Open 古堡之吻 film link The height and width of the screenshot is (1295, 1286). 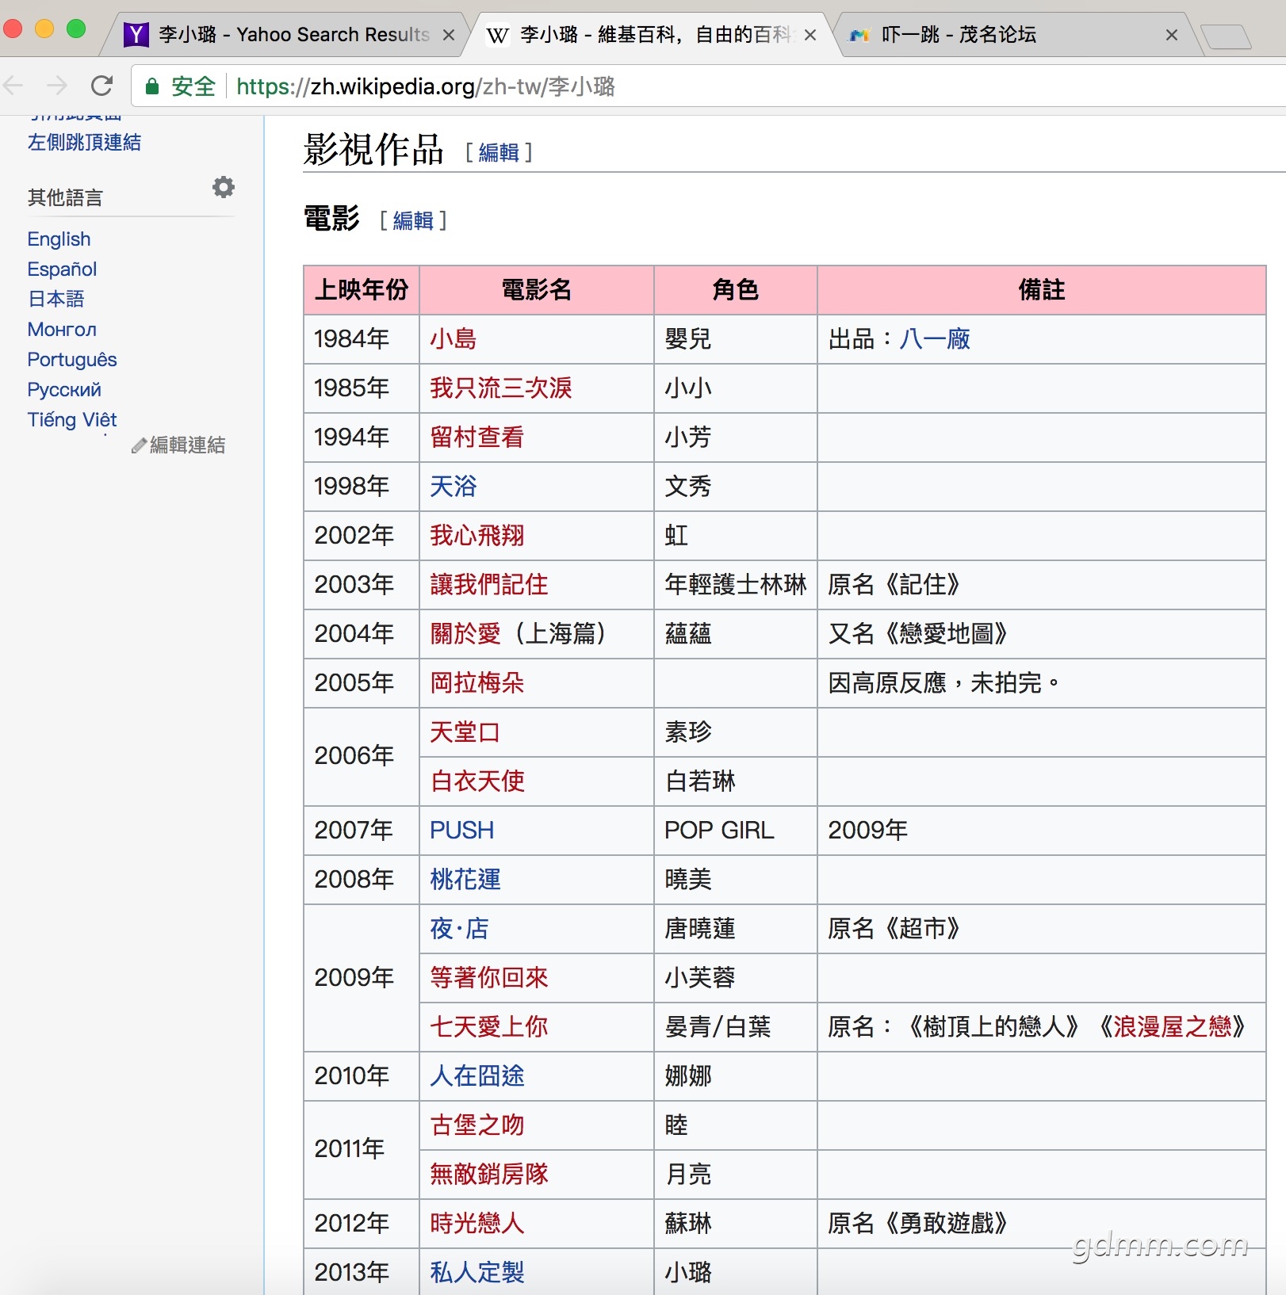477,1125
